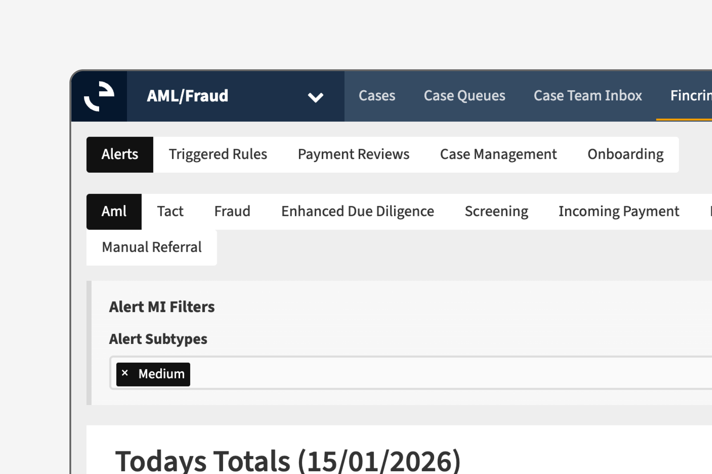The width and height of the screenshot is (712, 474).
Task: Open the AML/Fraud section selector
Action: (188, 96)
